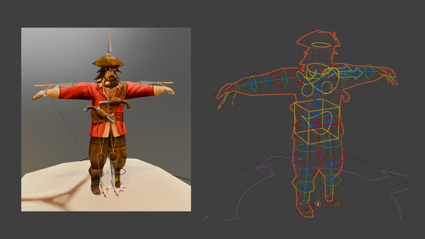
Task: Select the green thigh ring on wireframe leg
Action: [304, 147]
